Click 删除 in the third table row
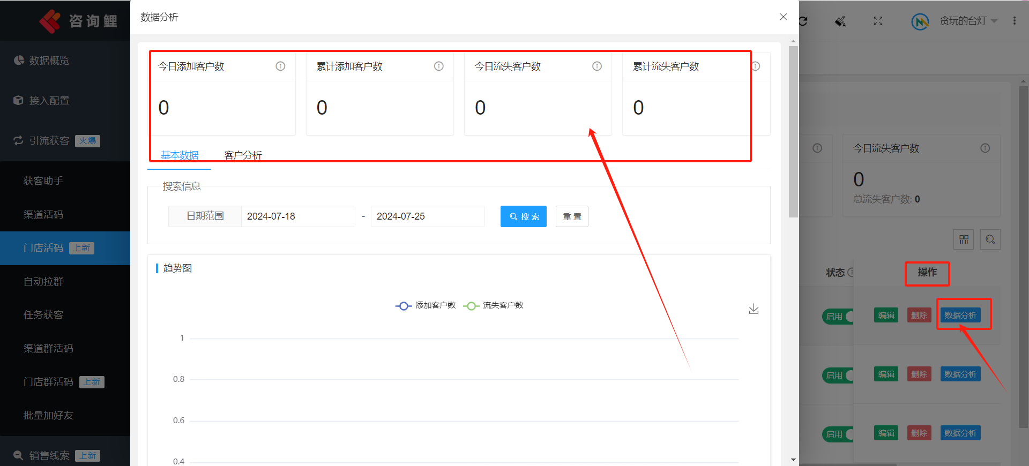Screen dimensions: 1029x466 [x=919, y=433]
